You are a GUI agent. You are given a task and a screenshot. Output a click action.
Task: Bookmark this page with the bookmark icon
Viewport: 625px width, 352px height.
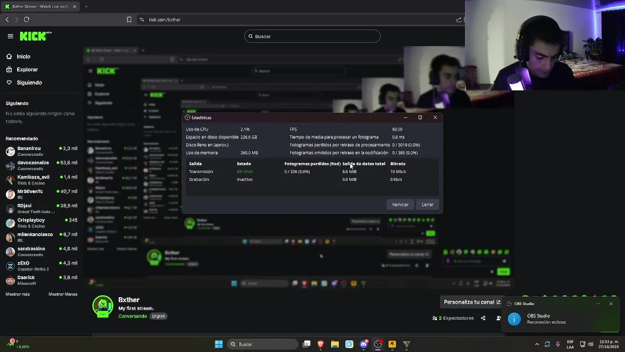tap(129, 20)
